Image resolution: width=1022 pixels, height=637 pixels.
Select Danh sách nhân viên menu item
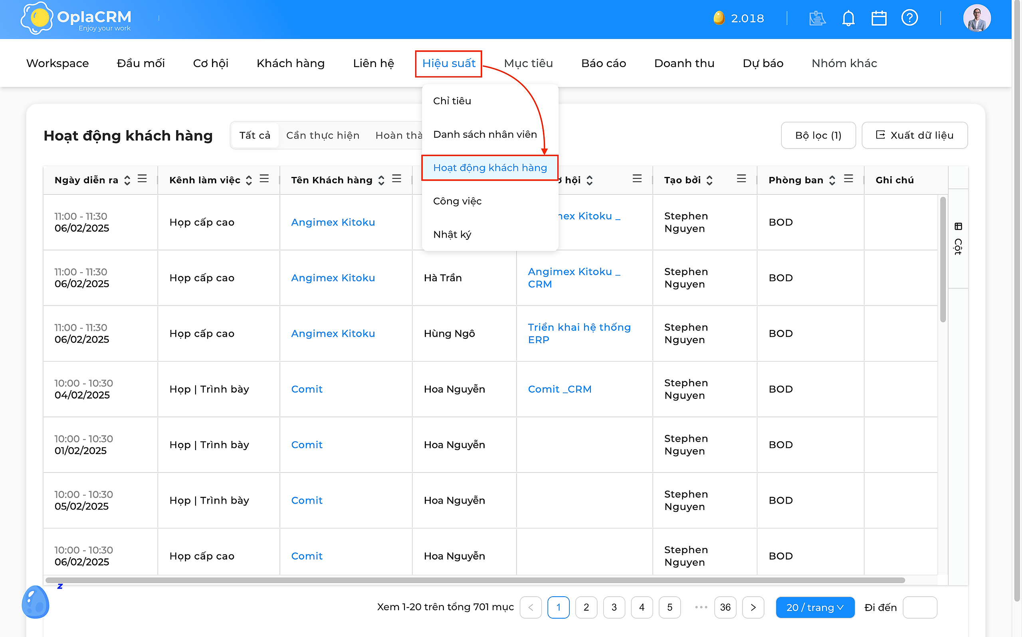pos(490,135)
